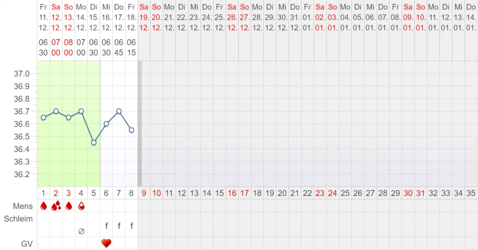Click the date header 'Fr 11.12.'
This screenshot has width=478, height=250.
[x=43, y=17]
